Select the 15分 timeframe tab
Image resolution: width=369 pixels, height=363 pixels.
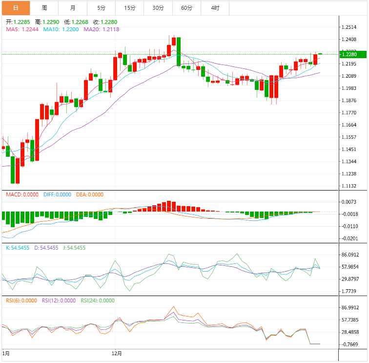[x=130, y=8]
